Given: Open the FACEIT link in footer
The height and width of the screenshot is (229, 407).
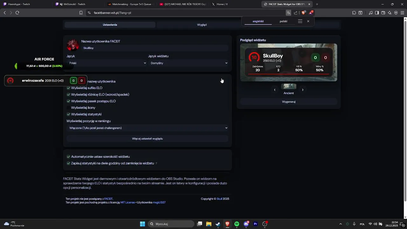Looking at the screenshot, I should [x=108, y=199].
